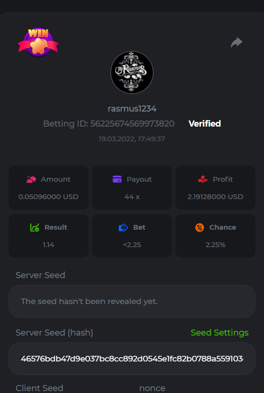The height and width of the screenshot is (393, 264).
Task: Click the Result 1.14 value
Action: coord(49,245)
